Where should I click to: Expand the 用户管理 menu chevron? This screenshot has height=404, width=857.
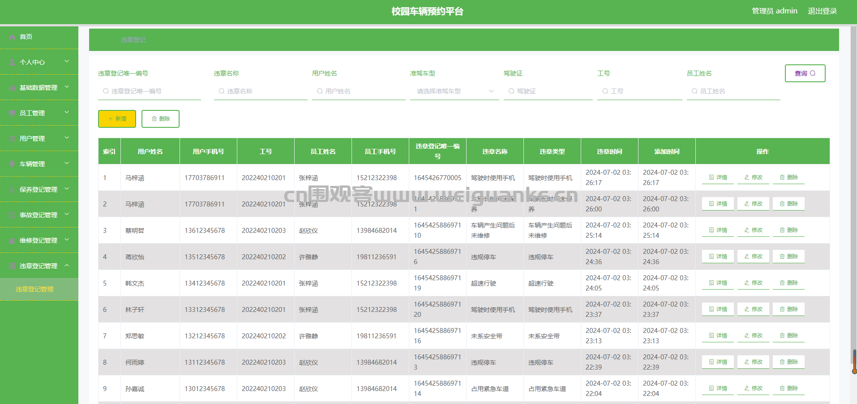click(x=67, y=138)
